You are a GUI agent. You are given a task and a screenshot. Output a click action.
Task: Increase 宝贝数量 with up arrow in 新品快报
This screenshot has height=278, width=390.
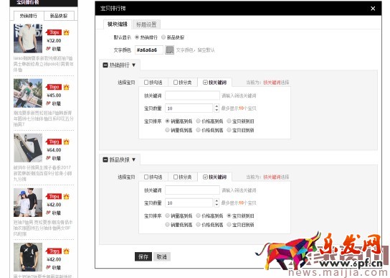click(x=217, y=200)
